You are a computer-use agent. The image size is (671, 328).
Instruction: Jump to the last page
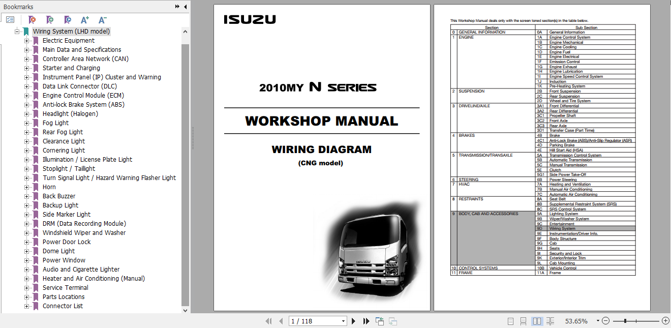(366, 321)
